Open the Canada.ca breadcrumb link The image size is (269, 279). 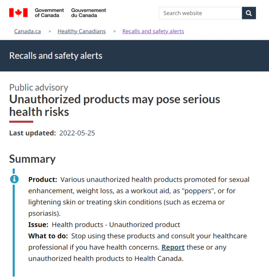27,31
